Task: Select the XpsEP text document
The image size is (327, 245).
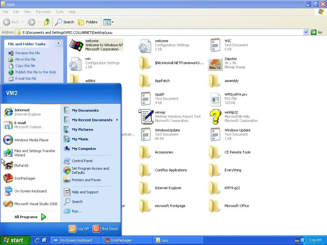Action: (160, 99)
